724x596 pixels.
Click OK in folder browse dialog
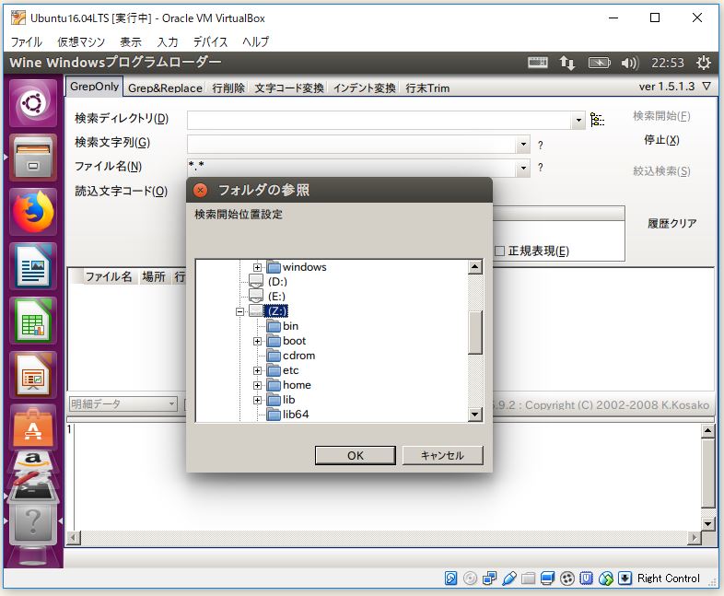point(355,456)
